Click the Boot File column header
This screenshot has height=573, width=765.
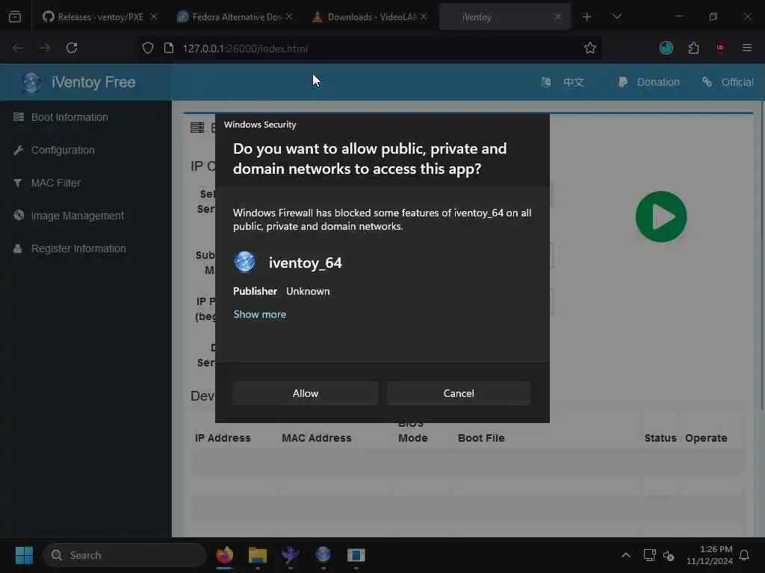[x=481, y=438]
